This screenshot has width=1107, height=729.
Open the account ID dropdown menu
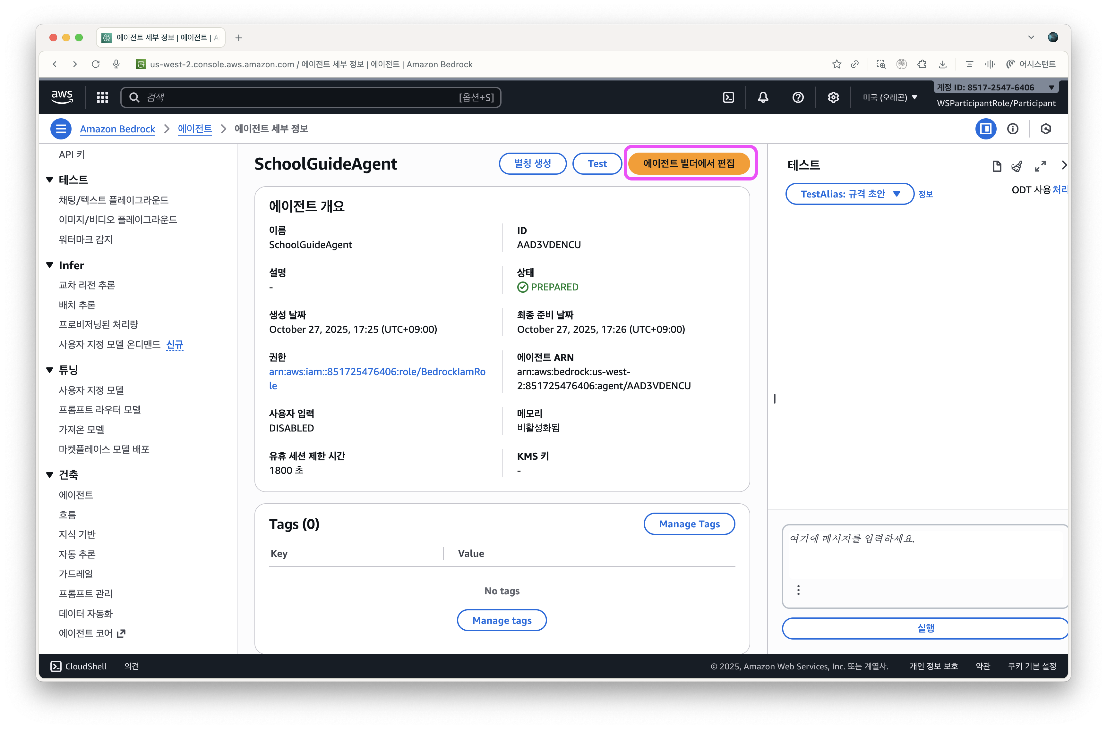pyautogui.click(x=995, y=88)
